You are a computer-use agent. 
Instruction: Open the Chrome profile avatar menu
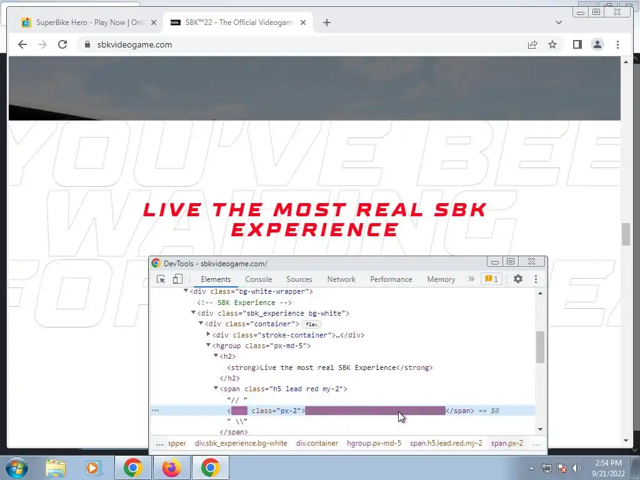coord(597,44)
